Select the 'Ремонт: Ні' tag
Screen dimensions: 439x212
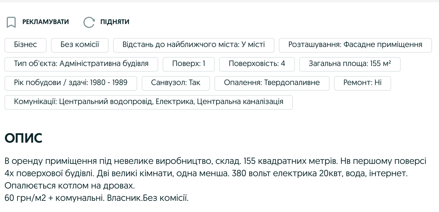pos(362,83)
